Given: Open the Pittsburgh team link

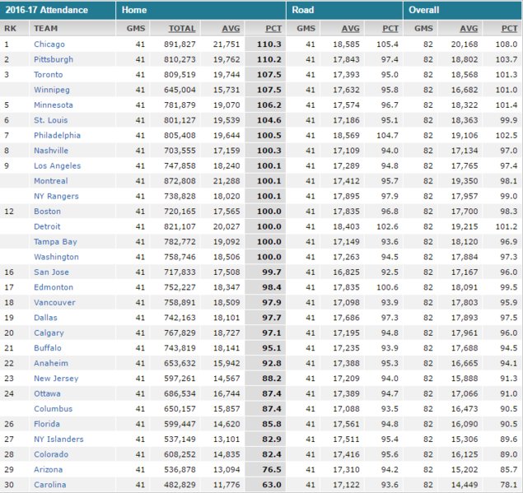Looking at the screenshot, I should 54,59.
